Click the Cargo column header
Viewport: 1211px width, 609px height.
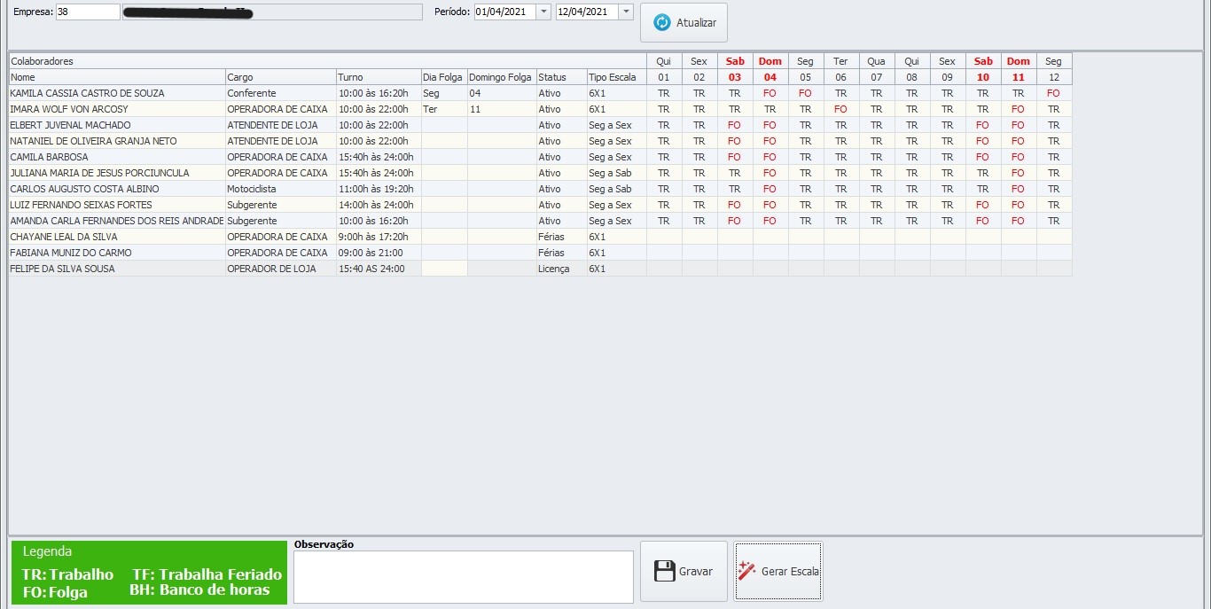tap(280, 77)
